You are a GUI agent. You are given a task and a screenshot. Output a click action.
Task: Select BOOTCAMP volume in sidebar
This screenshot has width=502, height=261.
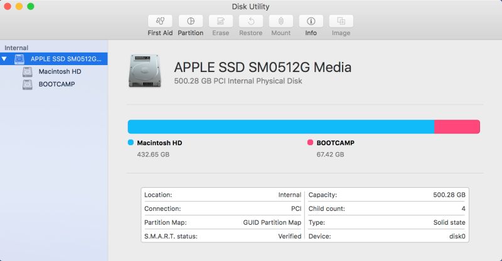pyautogui.click(x=56, y=84)
